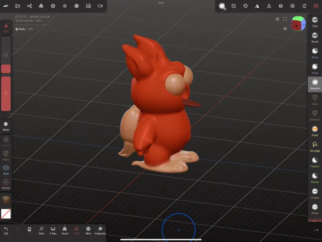Viewport: 322px width, 242px height.
Task: Activate the Mask shortcut on left panel
Action: tap(6, 156)
